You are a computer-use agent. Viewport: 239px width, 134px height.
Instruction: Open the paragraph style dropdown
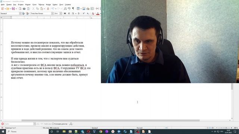pos(20,13)
